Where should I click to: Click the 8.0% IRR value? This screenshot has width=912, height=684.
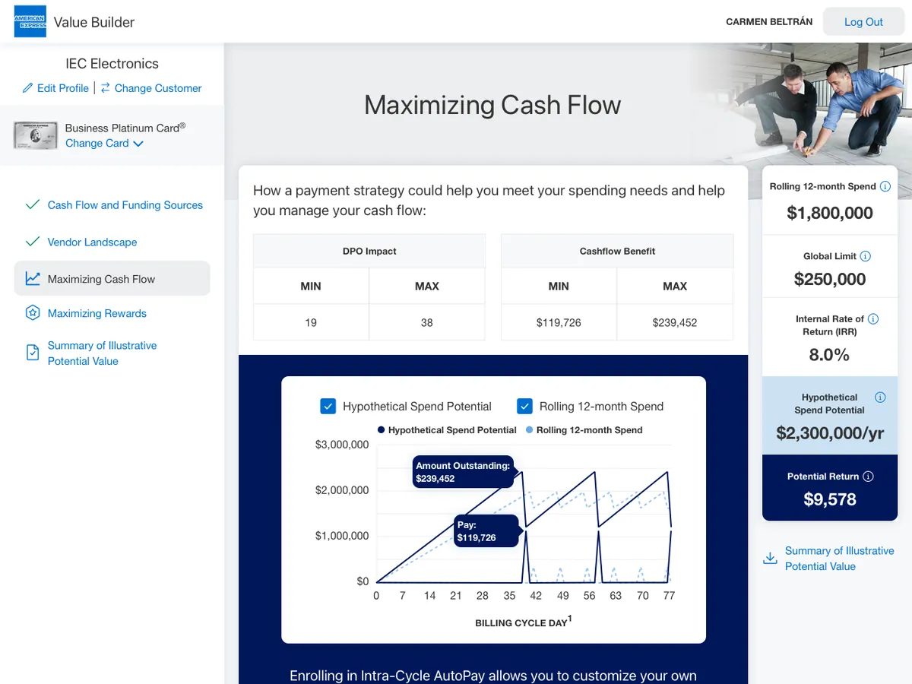point(830,355)
